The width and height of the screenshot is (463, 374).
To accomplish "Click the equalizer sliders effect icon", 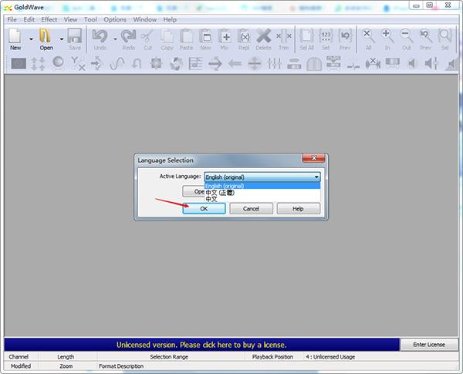I will (274, 63).
